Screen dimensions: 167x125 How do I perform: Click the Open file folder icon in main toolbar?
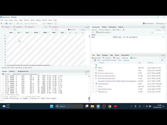(x=10, y=23)
